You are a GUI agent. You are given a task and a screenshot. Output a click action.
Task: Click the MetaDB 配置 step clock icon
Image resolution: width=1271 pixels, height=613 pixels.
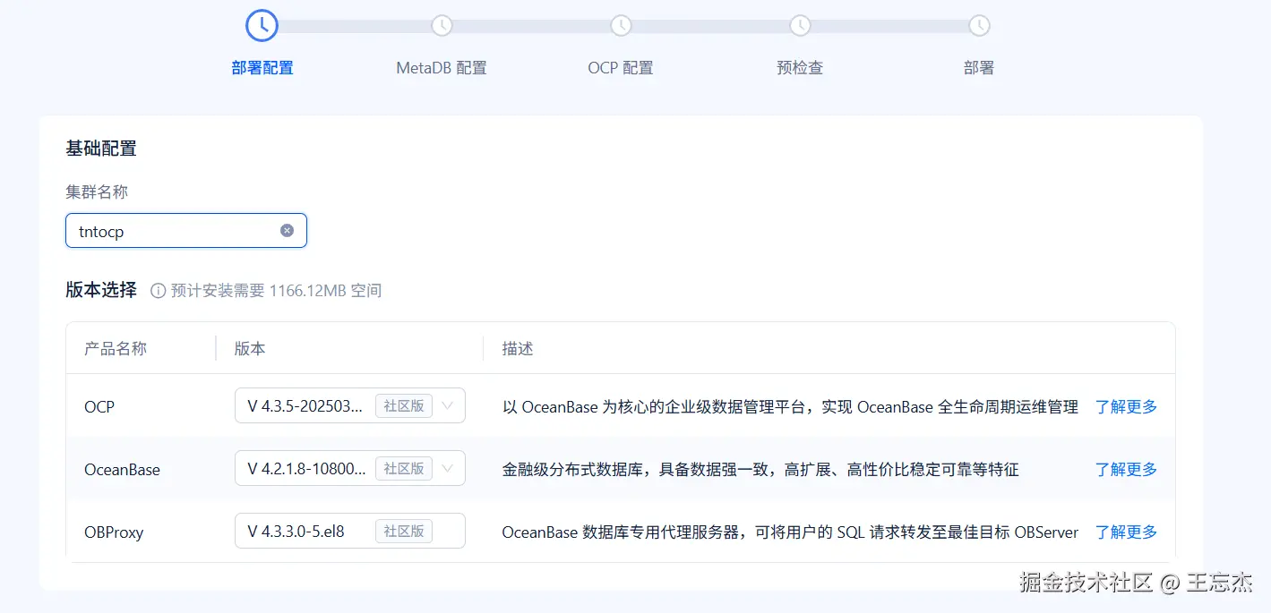point(442,26)
